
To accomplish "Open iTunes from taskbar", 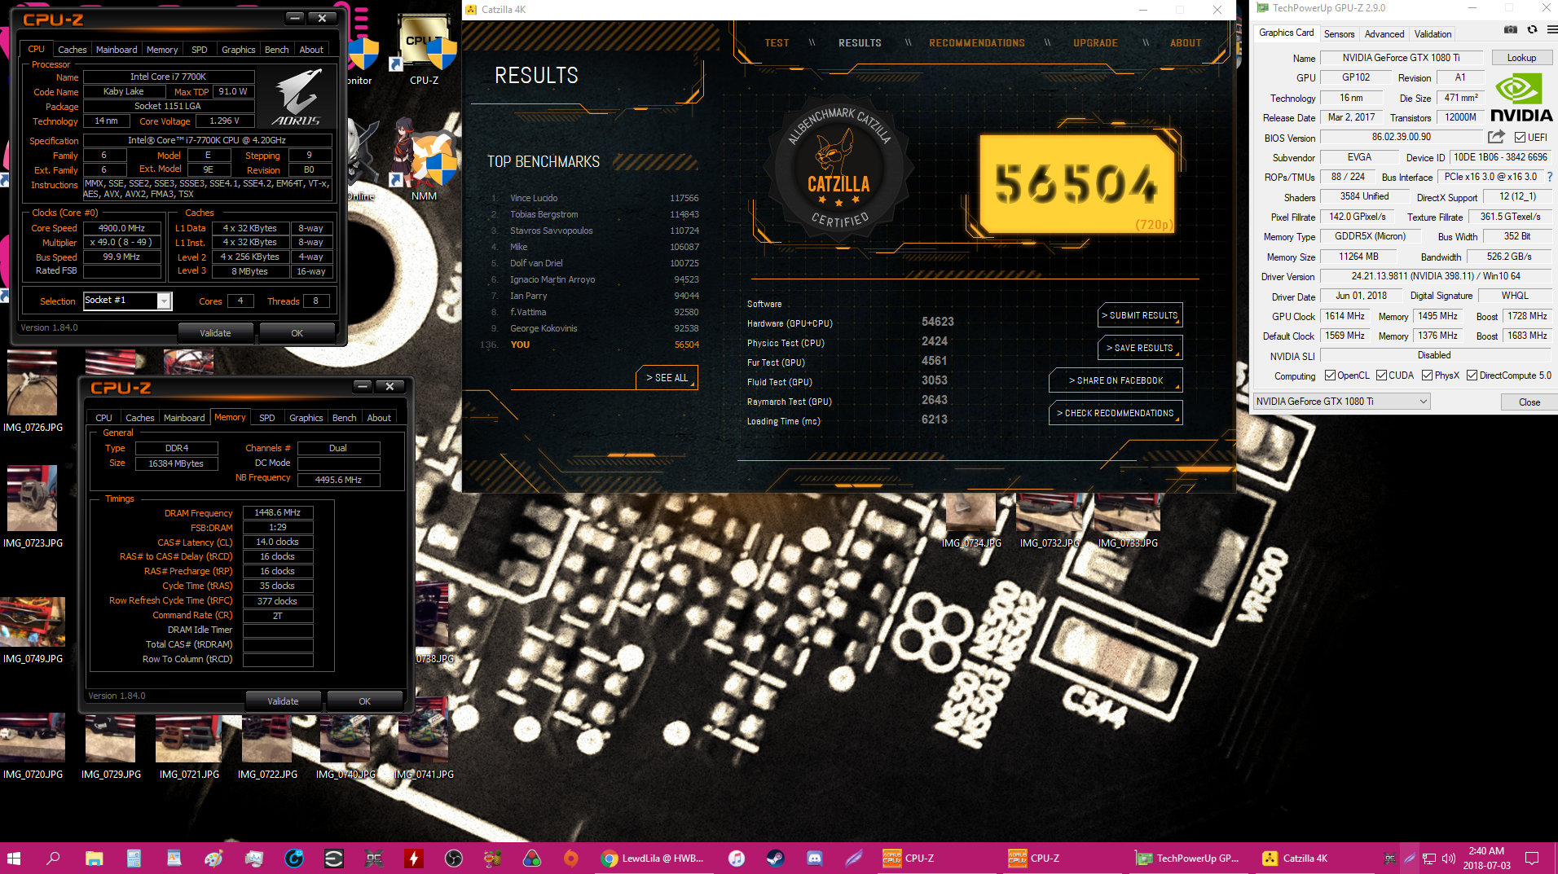I will [736, 858].
